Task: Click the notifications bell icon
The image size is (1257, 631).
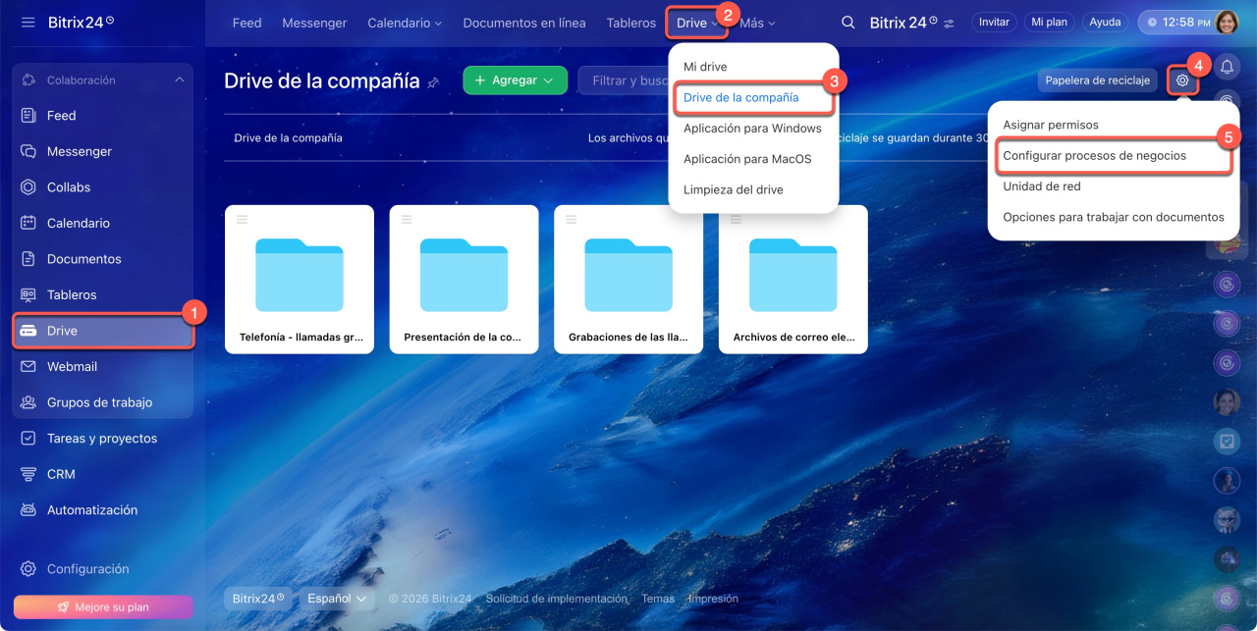Action: click(1227, 67)
